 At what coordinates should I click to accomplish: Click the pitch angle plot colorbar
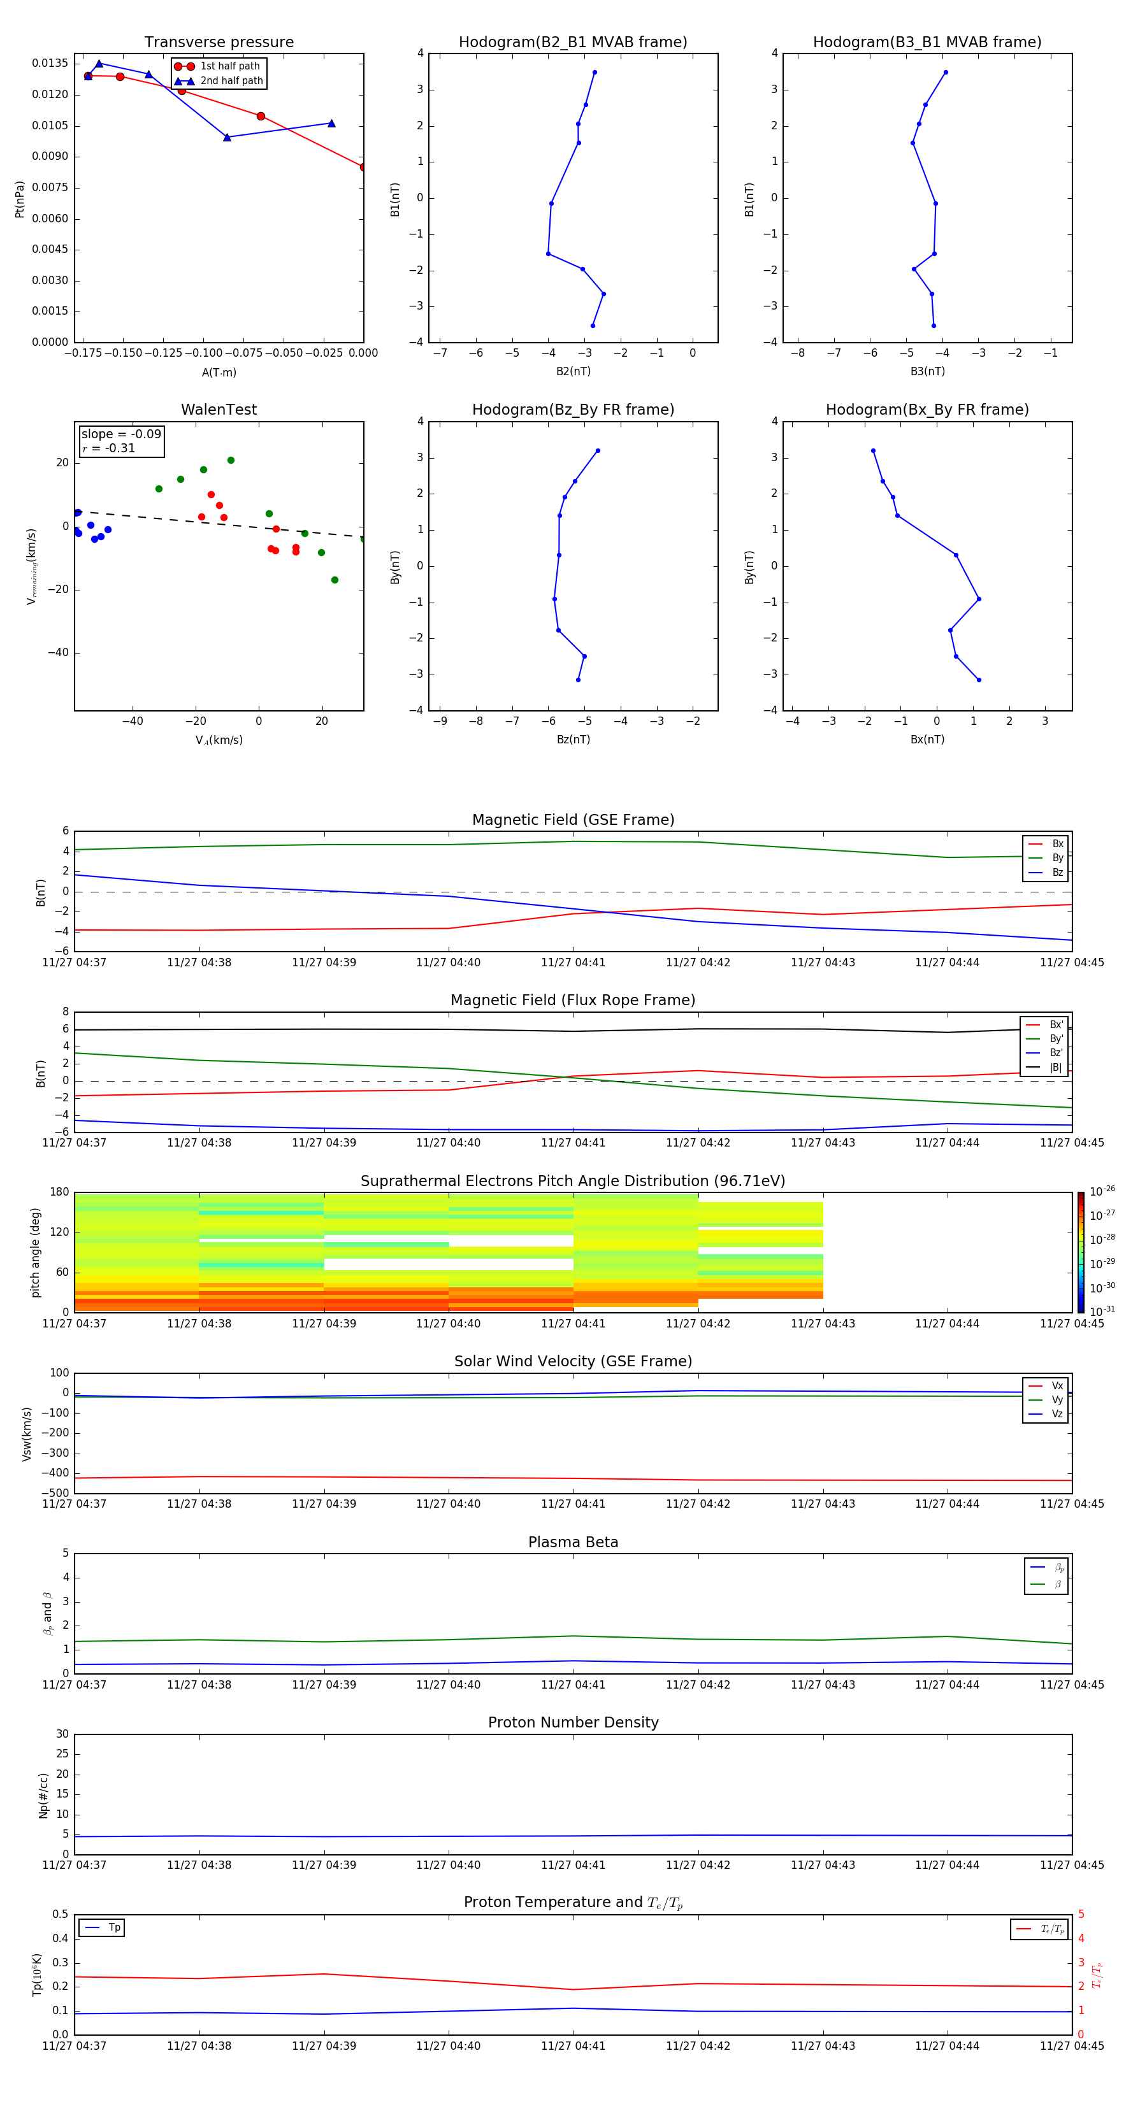1081,1252
